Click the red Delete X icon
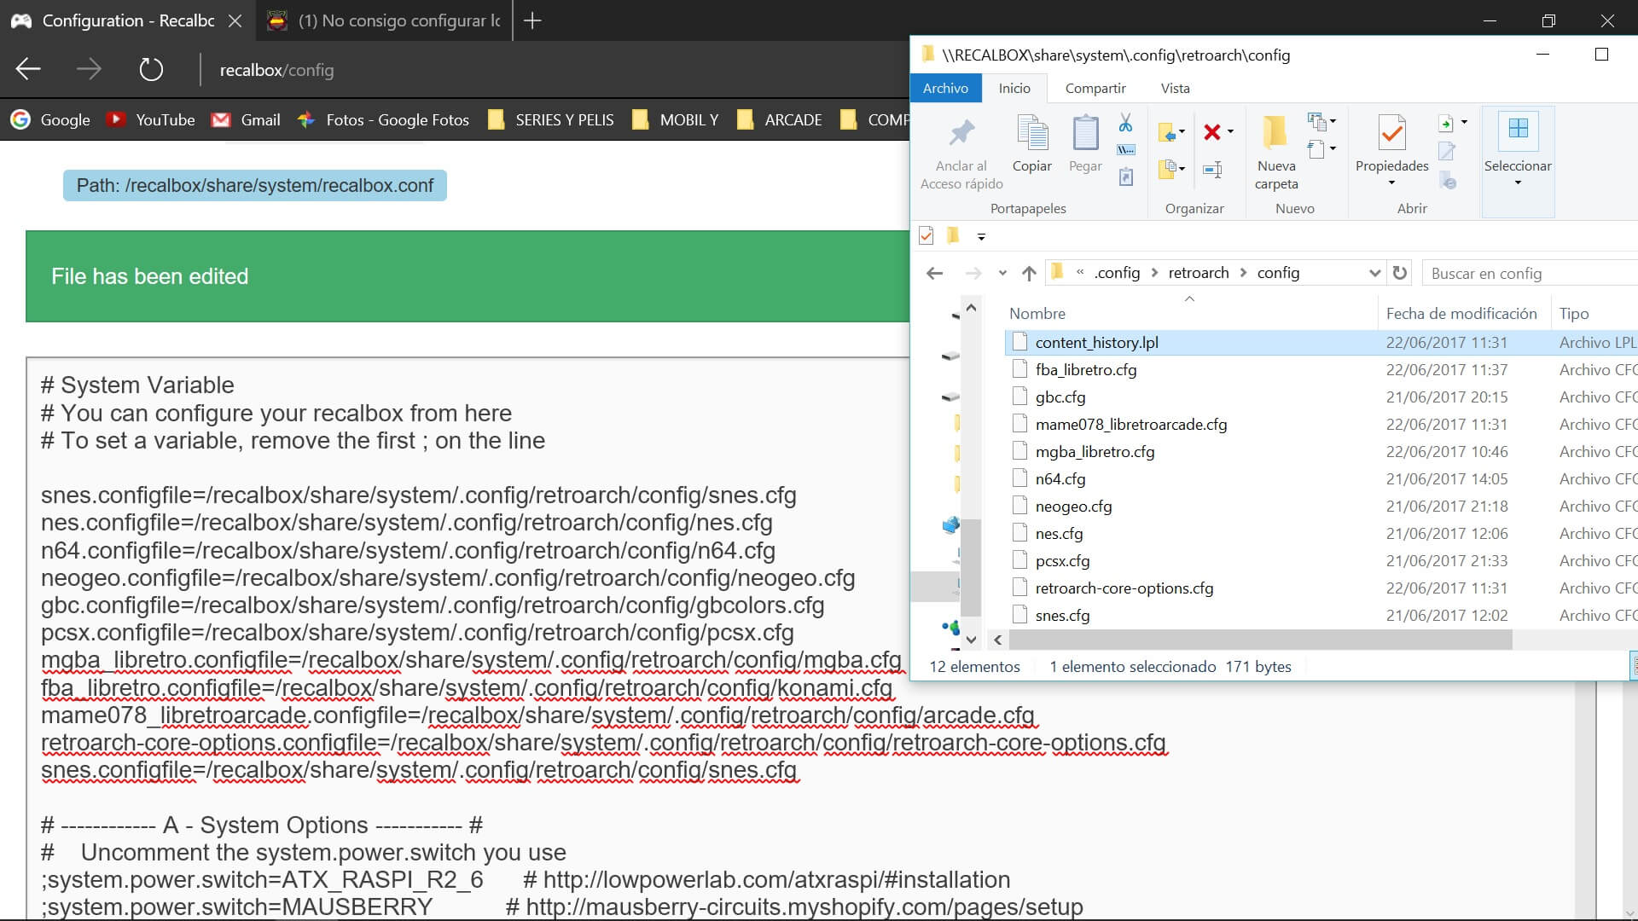 click(x=1211, y=131)
